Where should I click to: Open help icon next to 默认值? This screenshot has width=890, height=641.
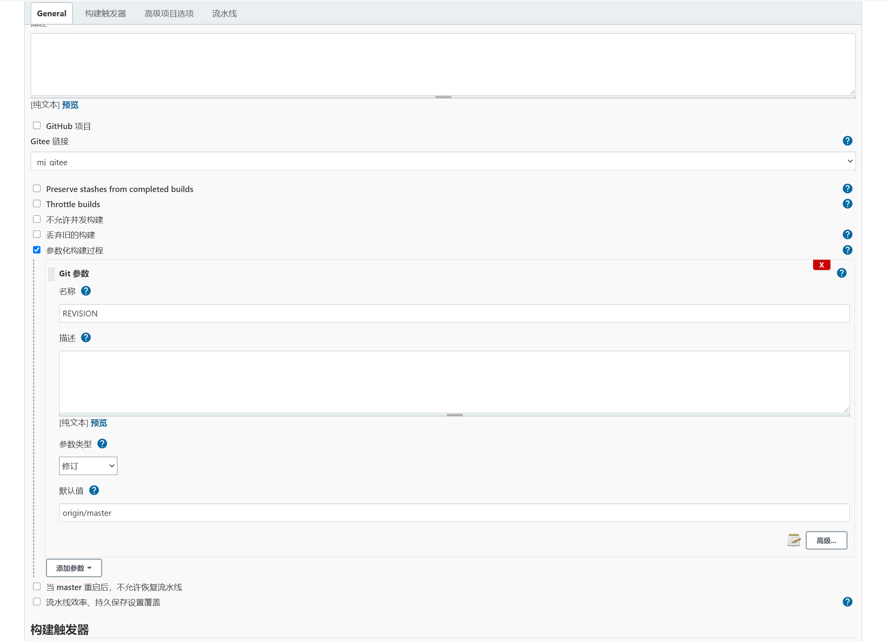(x=94, y=490)
